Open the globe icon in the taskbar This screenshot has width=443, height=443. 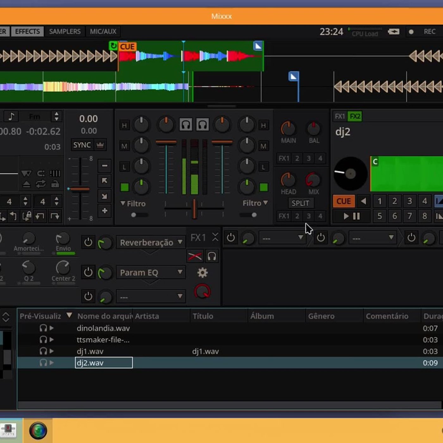point(38,431)
